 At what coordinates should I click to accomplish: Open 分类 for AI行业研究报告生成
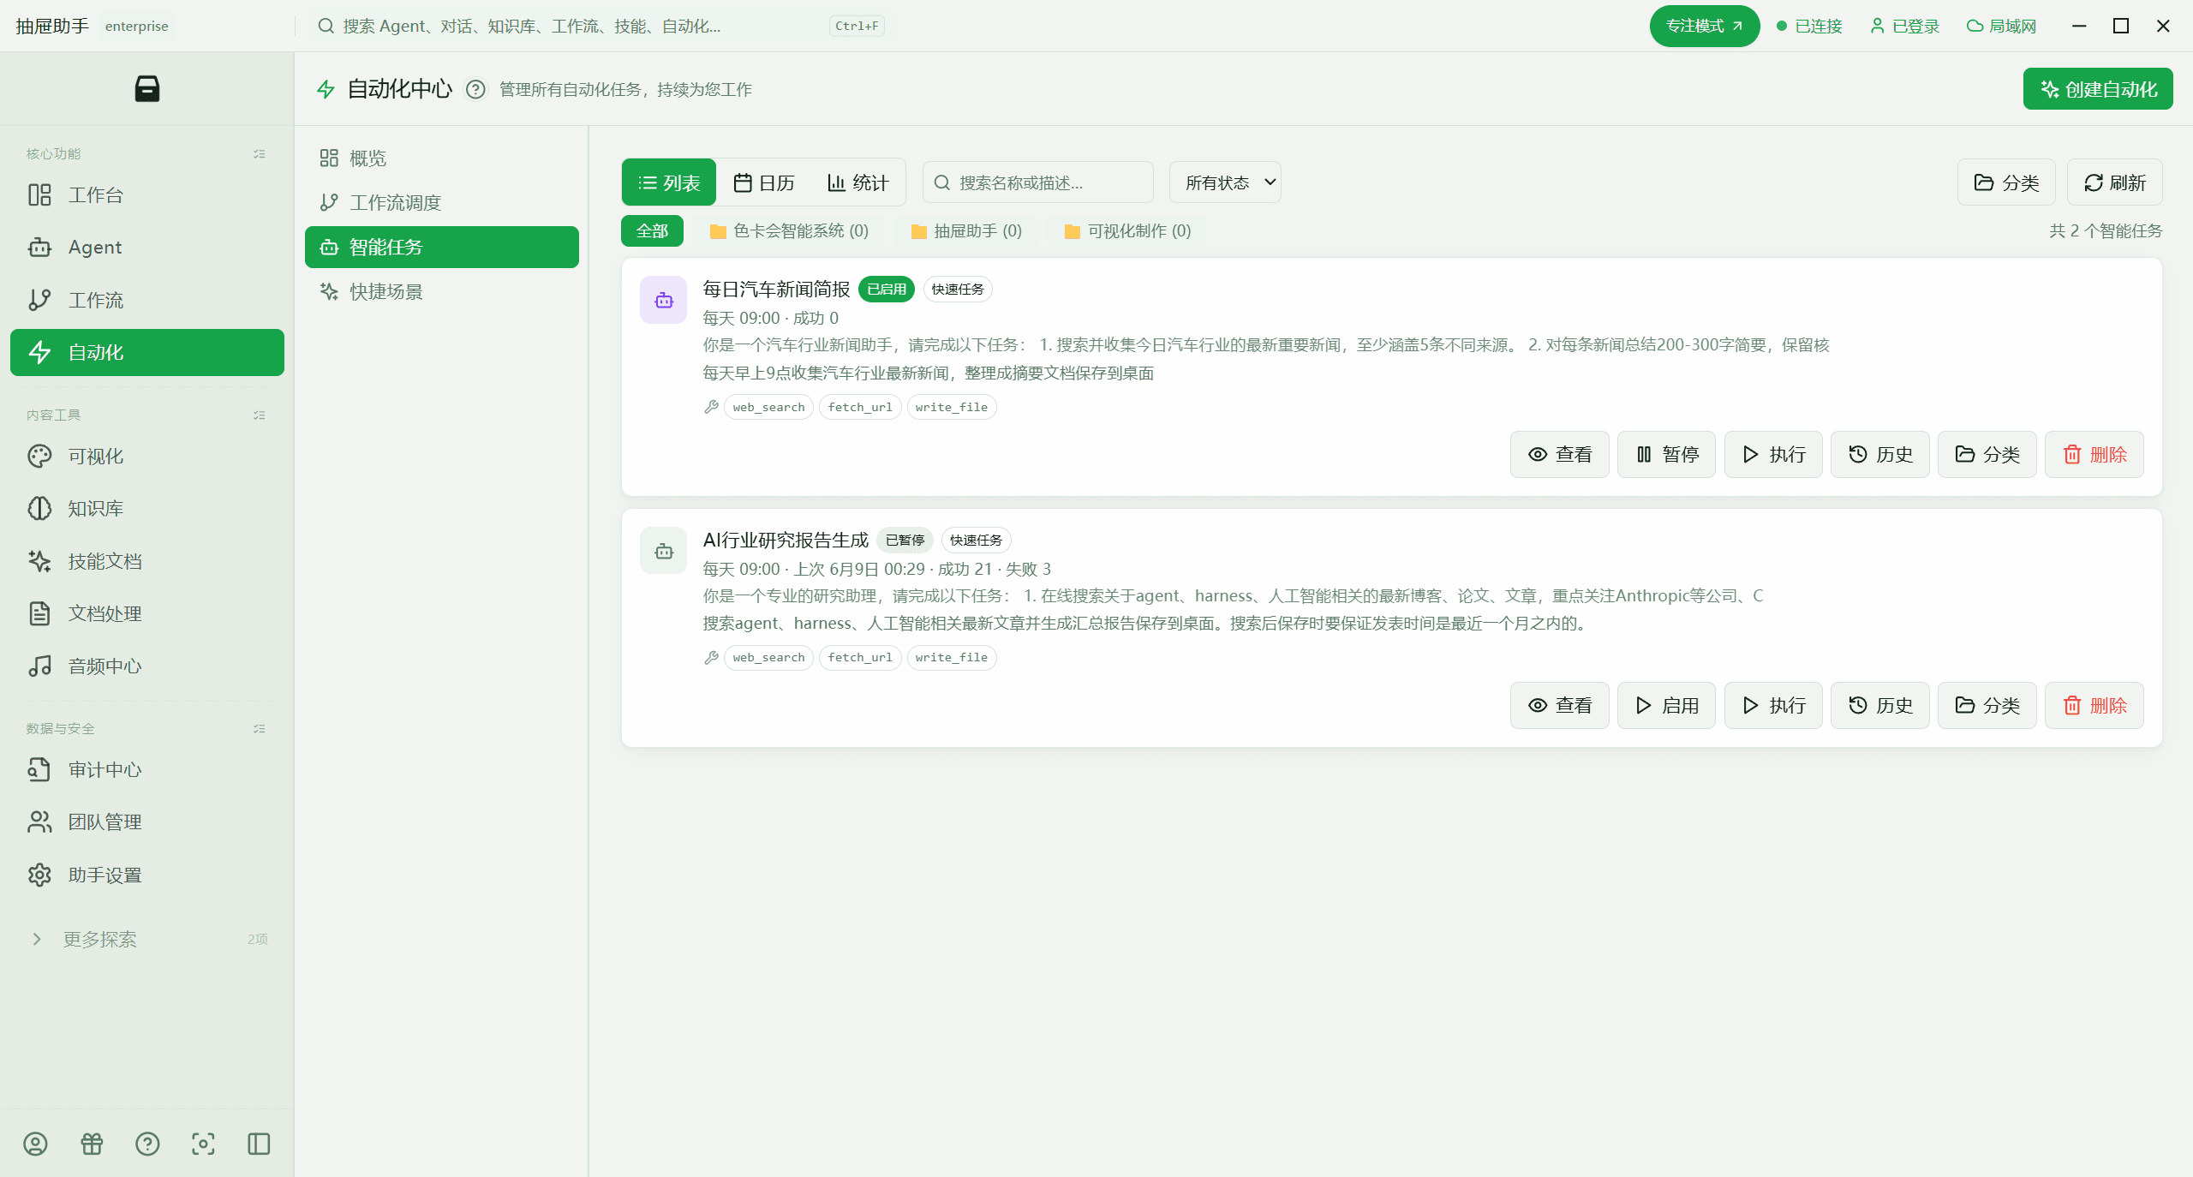click(x=1987, y=705)
